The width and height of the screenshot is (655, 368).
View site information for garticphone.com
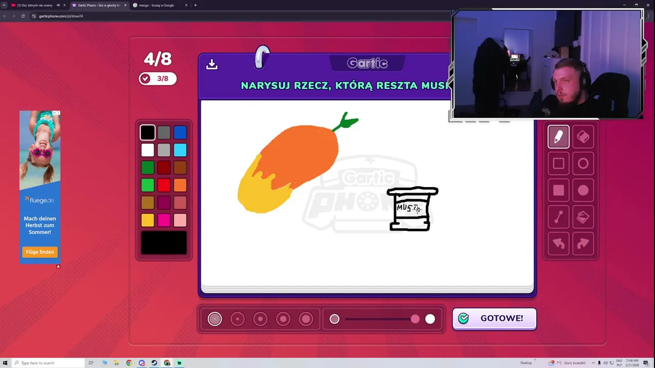click(x=34, y=16)
